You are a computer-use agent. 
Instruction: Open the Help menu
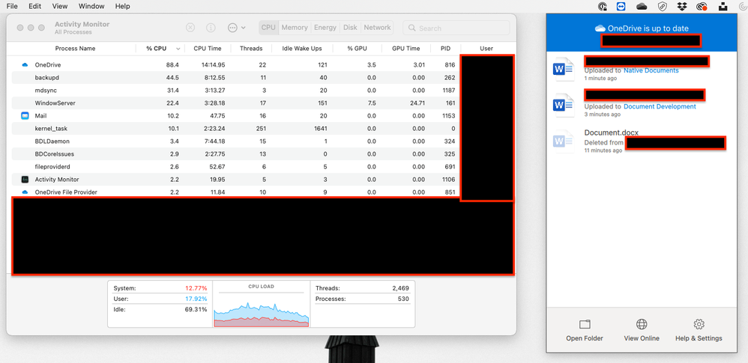(123, 6)
